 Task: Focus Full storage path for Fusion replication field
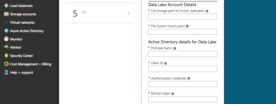(x=183, y=17)
